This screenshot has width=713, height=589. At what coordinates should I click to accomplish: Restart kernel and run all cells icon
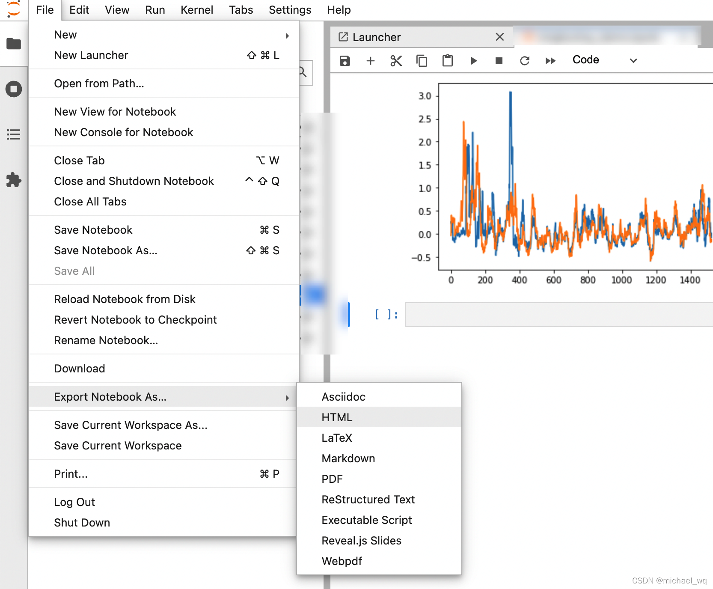coord(550,61)
